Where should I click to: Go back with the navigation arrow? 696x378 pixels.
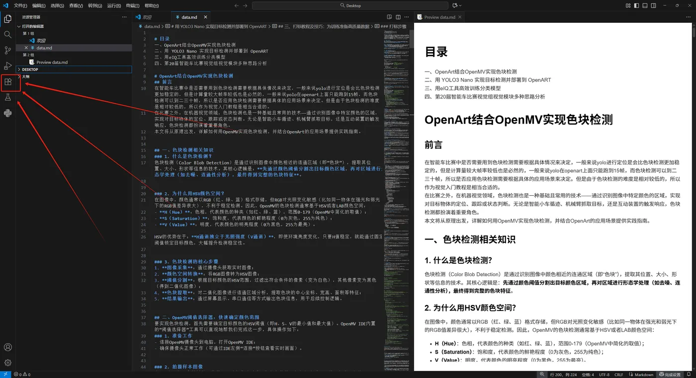[237, 5]
